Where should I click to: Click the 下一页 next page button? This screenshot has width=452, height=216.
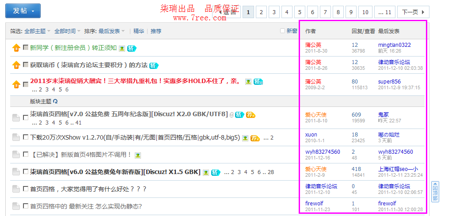click(x=413, y=12)
